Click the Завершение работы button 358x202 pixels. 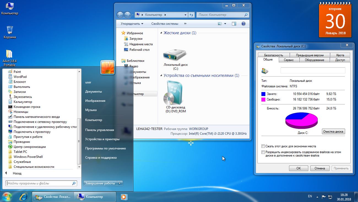pyautogui.click(x=100, y=183)
